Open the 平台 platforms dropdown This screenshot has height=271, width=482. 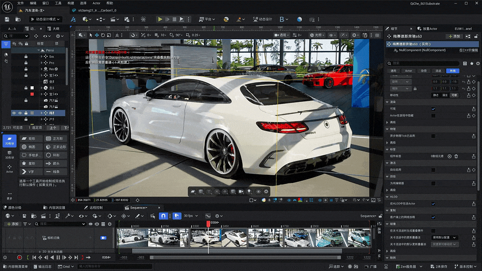pos(207,19)
